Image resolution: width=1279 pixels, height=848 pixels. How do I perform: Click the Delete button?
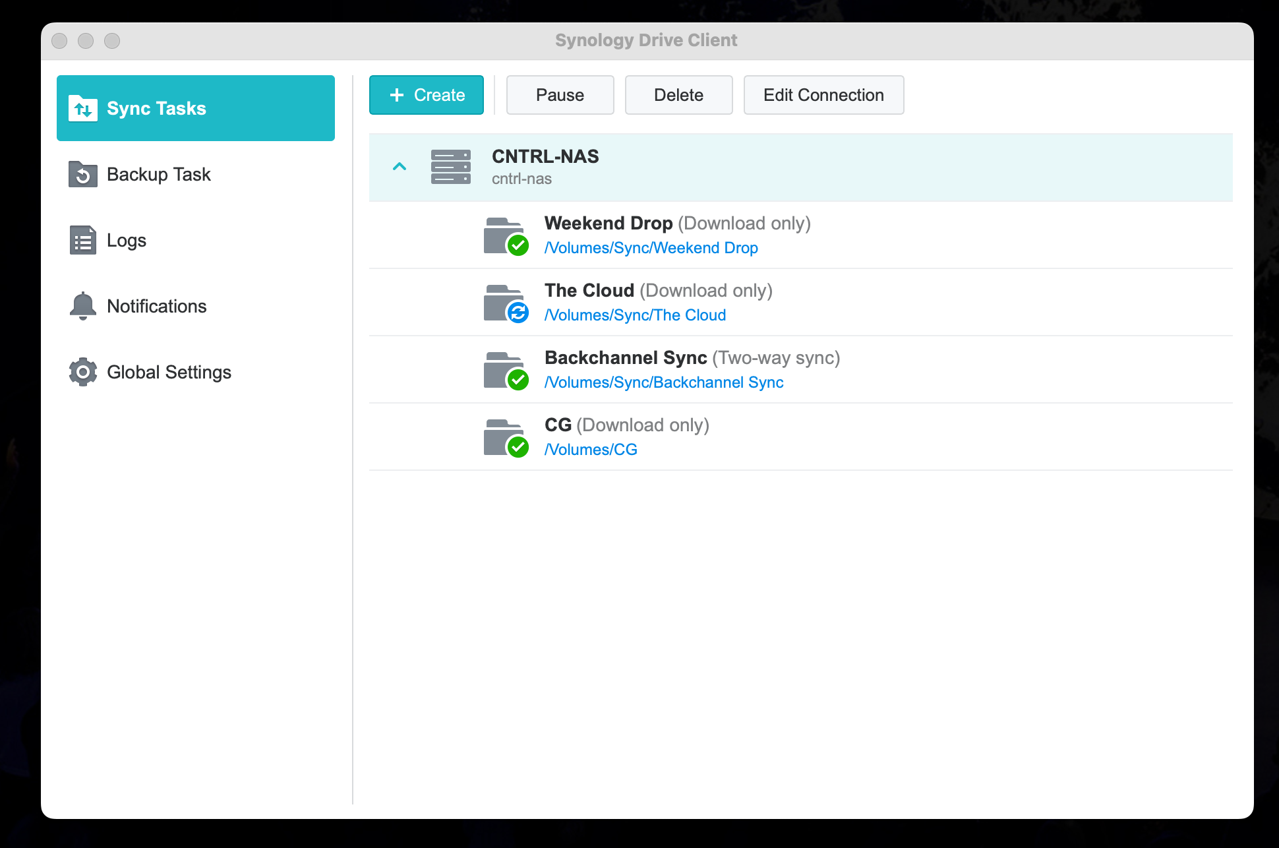[x=678, y=95]
